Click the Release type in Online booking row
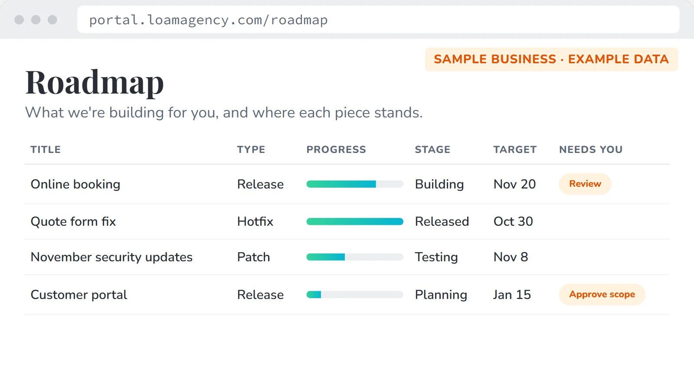 pyautogui.click(x=260, y=184)
